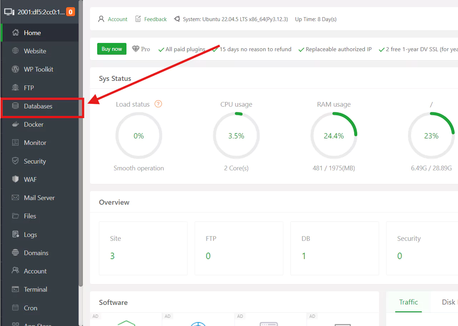The image size is (458, 326).
Task: Click the disk usage 23% gauge
Action: [x=431, y=136]
